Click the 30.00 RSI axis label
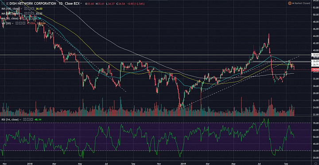 click(316, 151)
